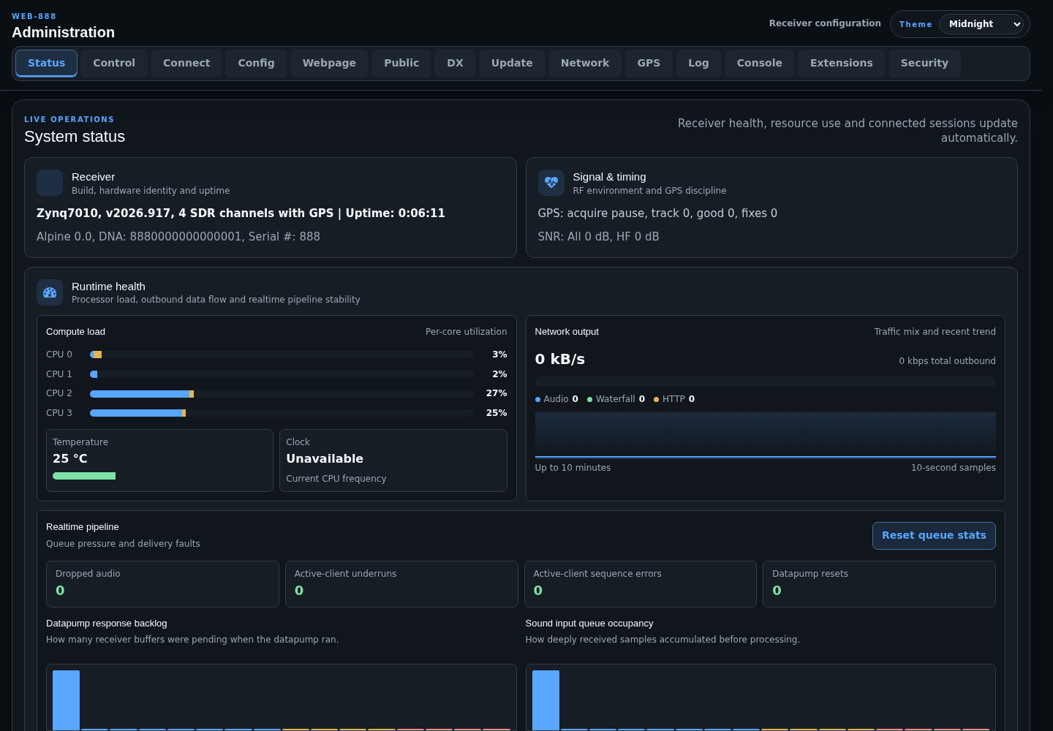
Task: Open the Console tab
Action: (759, 64)
